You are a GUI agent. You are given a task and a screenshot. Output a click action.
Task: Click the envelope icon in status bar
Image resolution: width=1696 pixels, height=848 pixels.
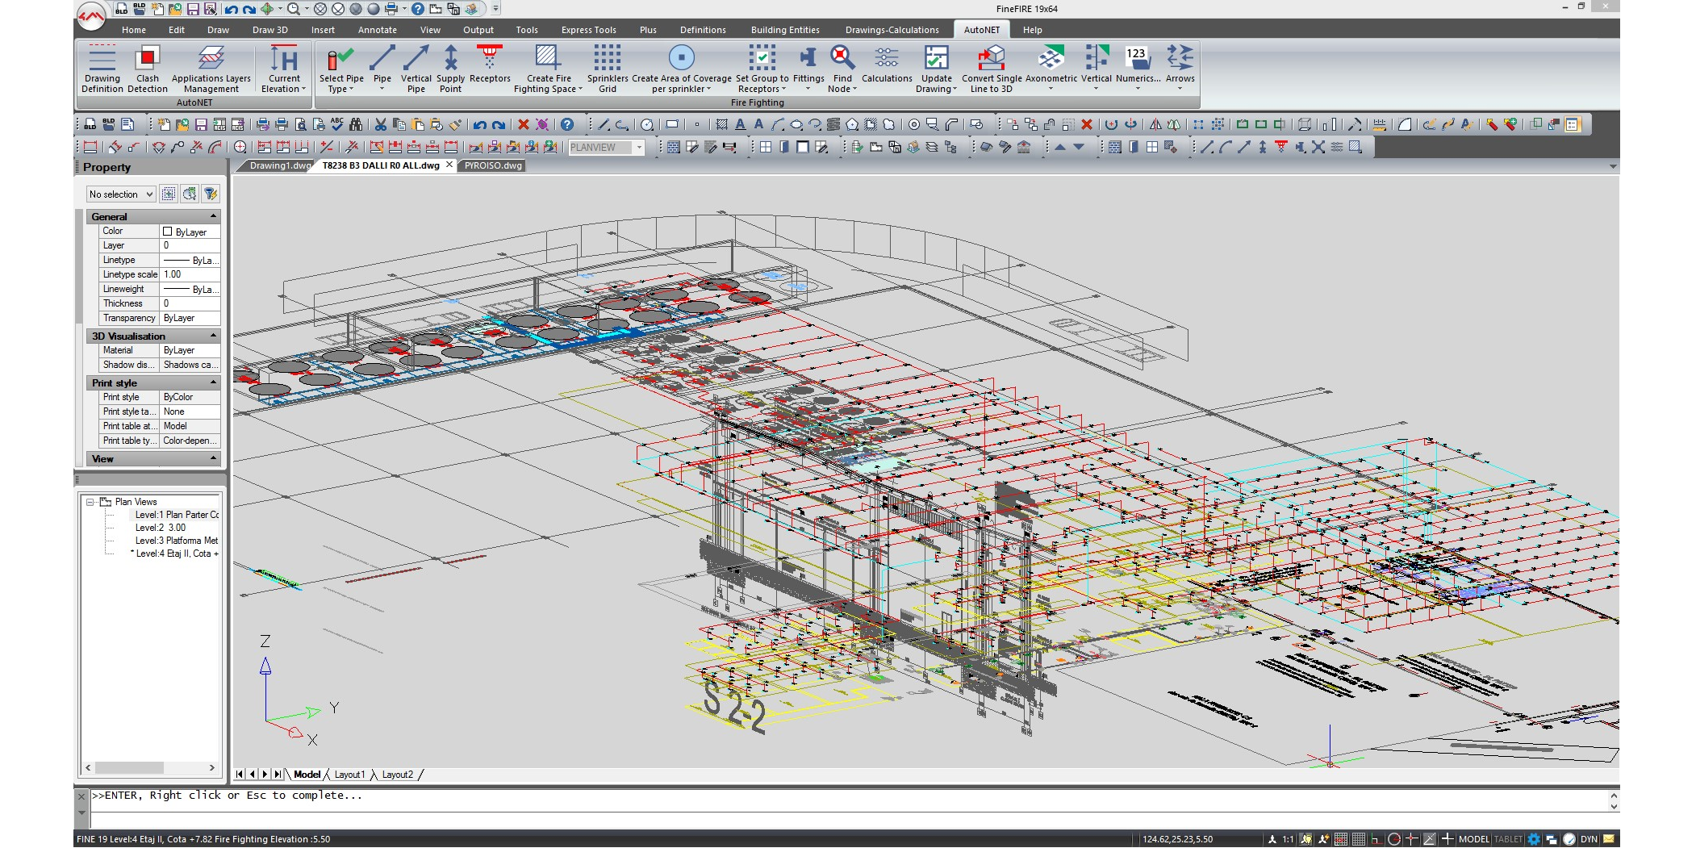(x=1609, y=839)
